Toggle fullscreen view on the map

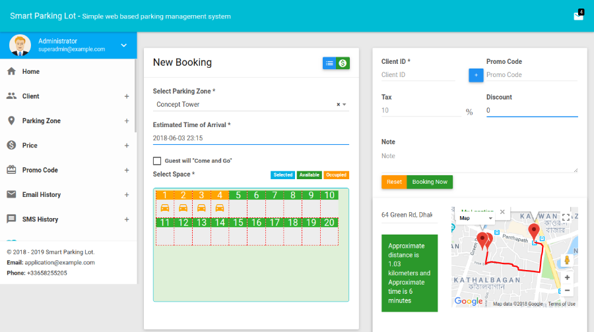tap(566, 217)
